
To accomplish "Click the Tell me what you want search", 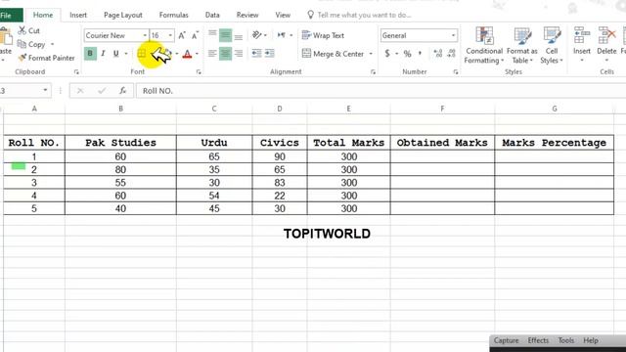I will point(359,16).
